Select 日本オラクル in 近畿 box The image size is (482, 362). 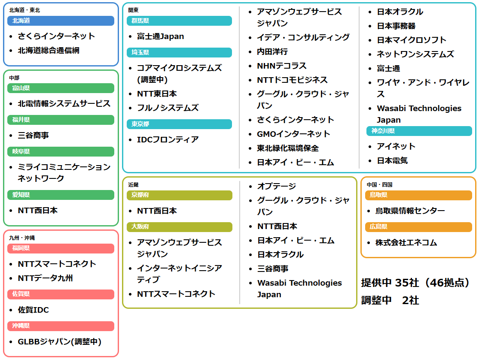[281, 254]
